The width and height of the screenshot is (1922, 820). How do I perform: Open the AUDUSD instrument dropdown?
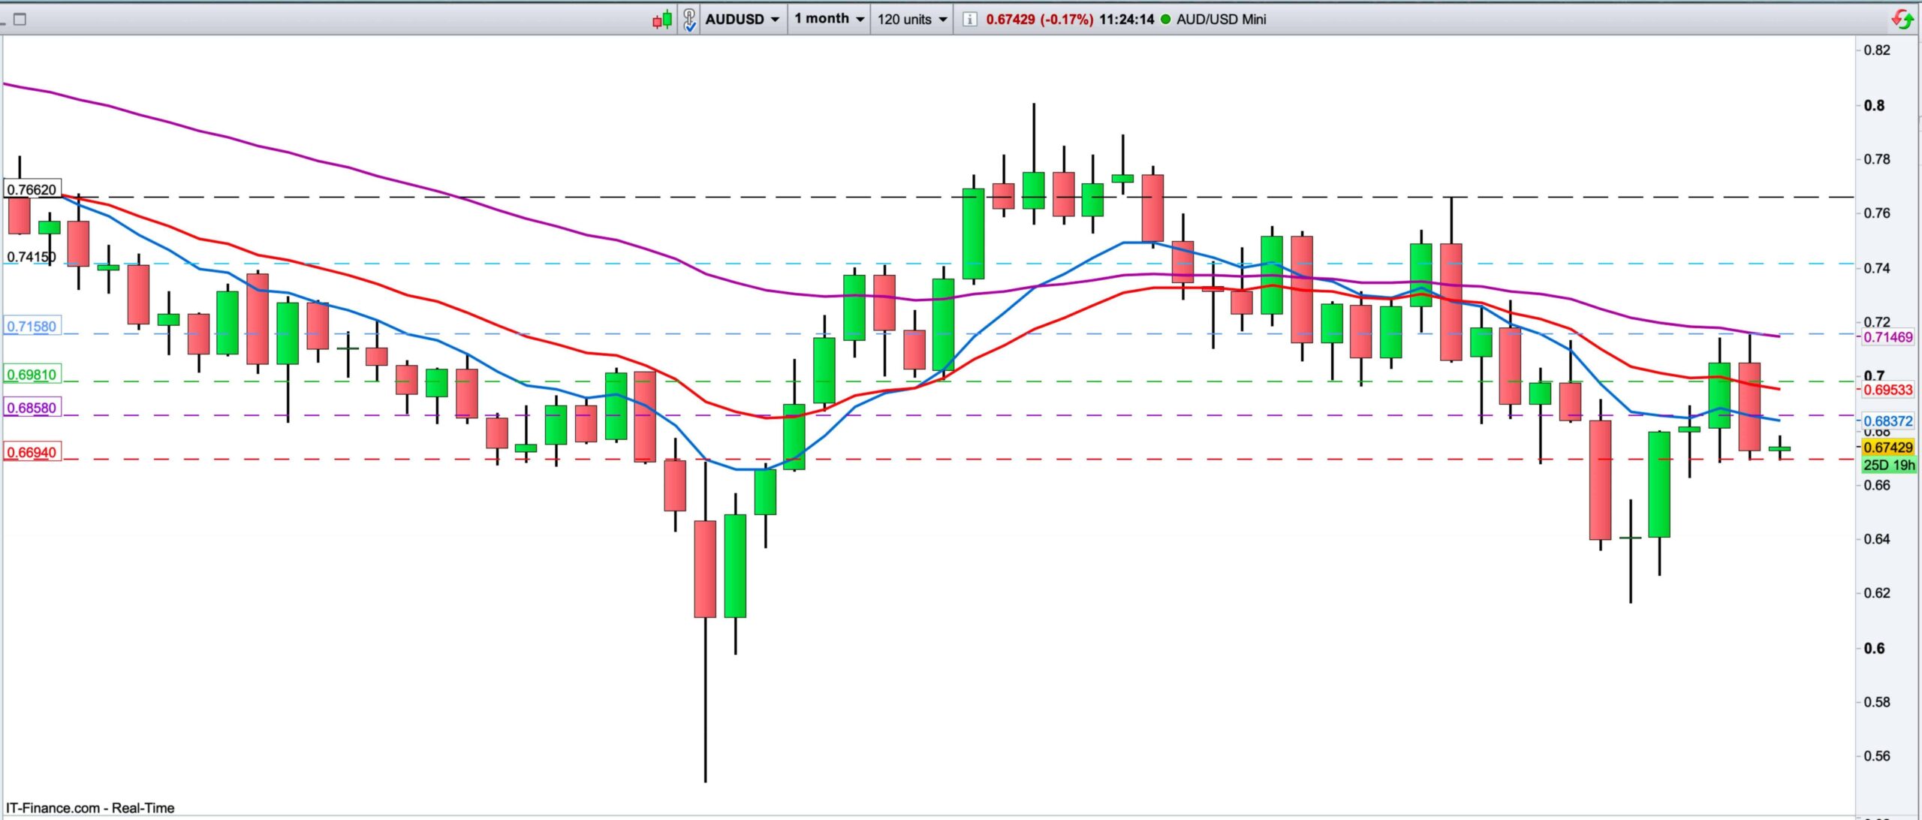tap(742, 20)
